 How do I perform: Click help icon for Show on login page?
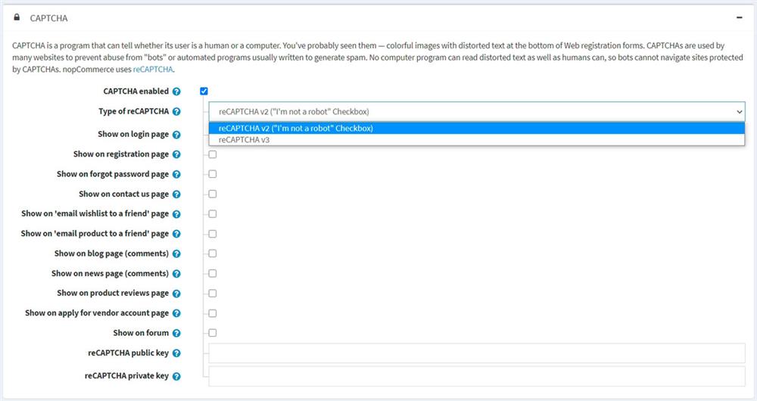point(176,135)
